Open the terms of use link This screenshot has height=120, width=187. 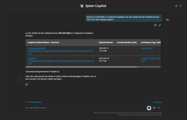coord(146,115)
